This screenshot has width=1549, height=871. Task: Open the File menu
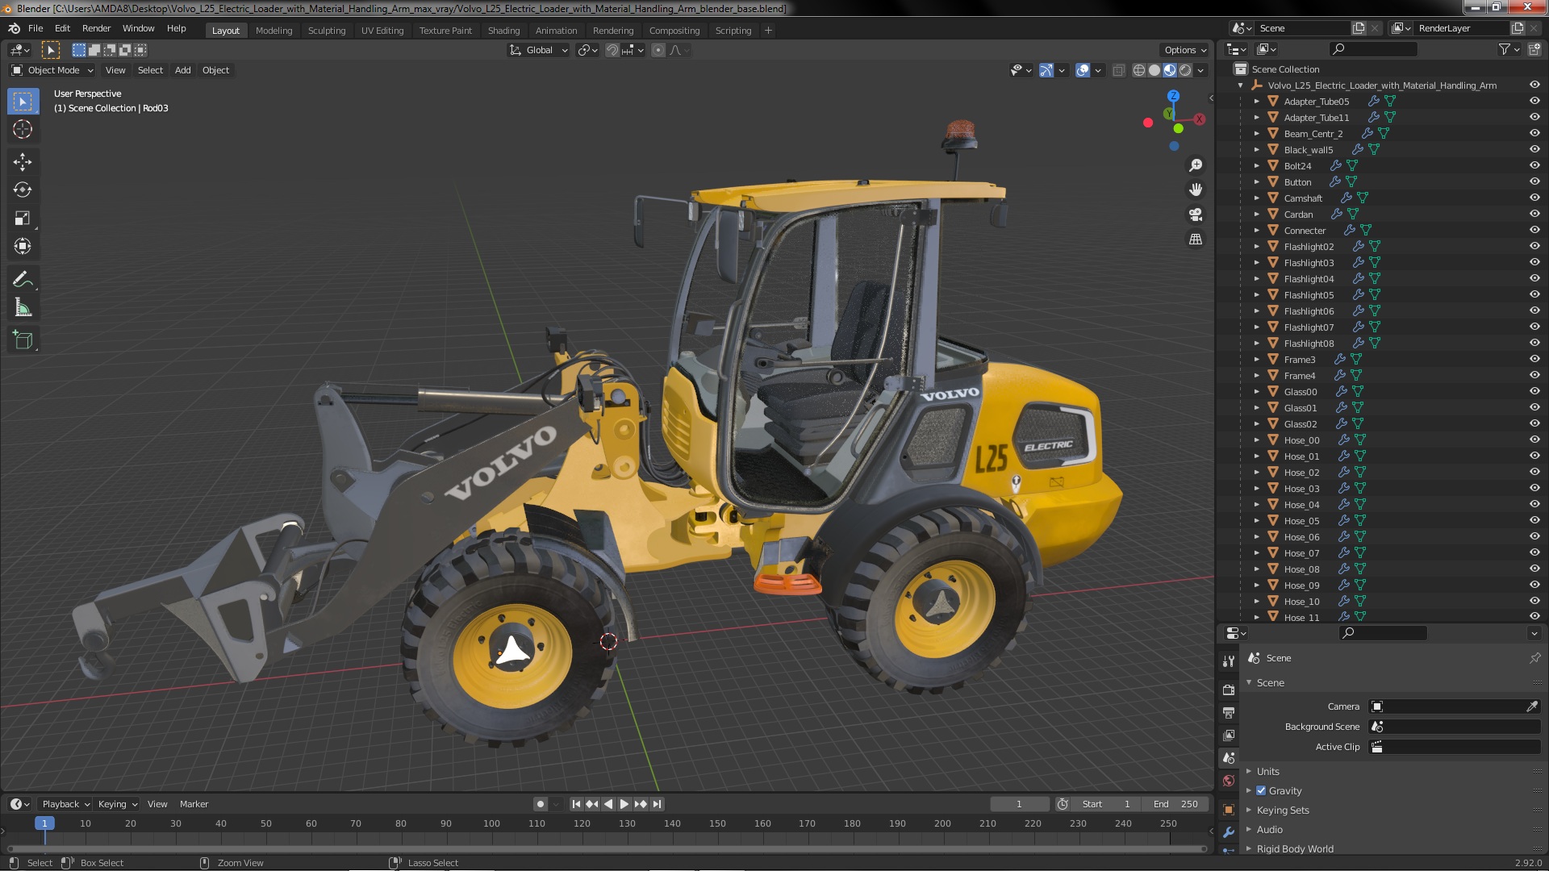point(35,28)
